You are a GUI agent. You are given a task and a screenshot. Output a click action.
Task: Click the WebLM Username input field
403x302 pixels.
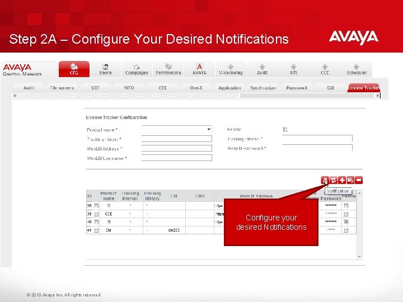[177, 158]
